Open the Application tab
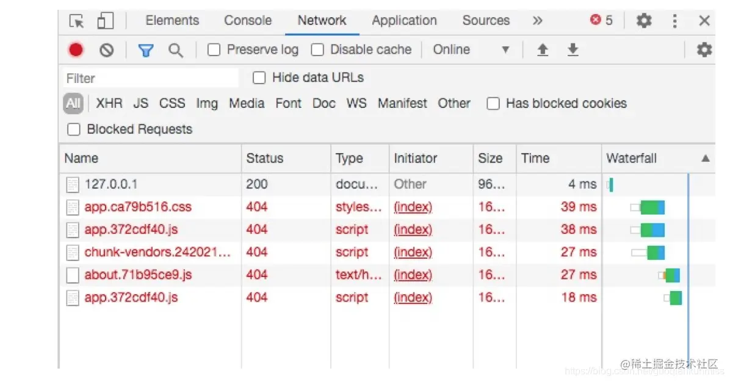730x382 pixels. [x=404, y=21]
